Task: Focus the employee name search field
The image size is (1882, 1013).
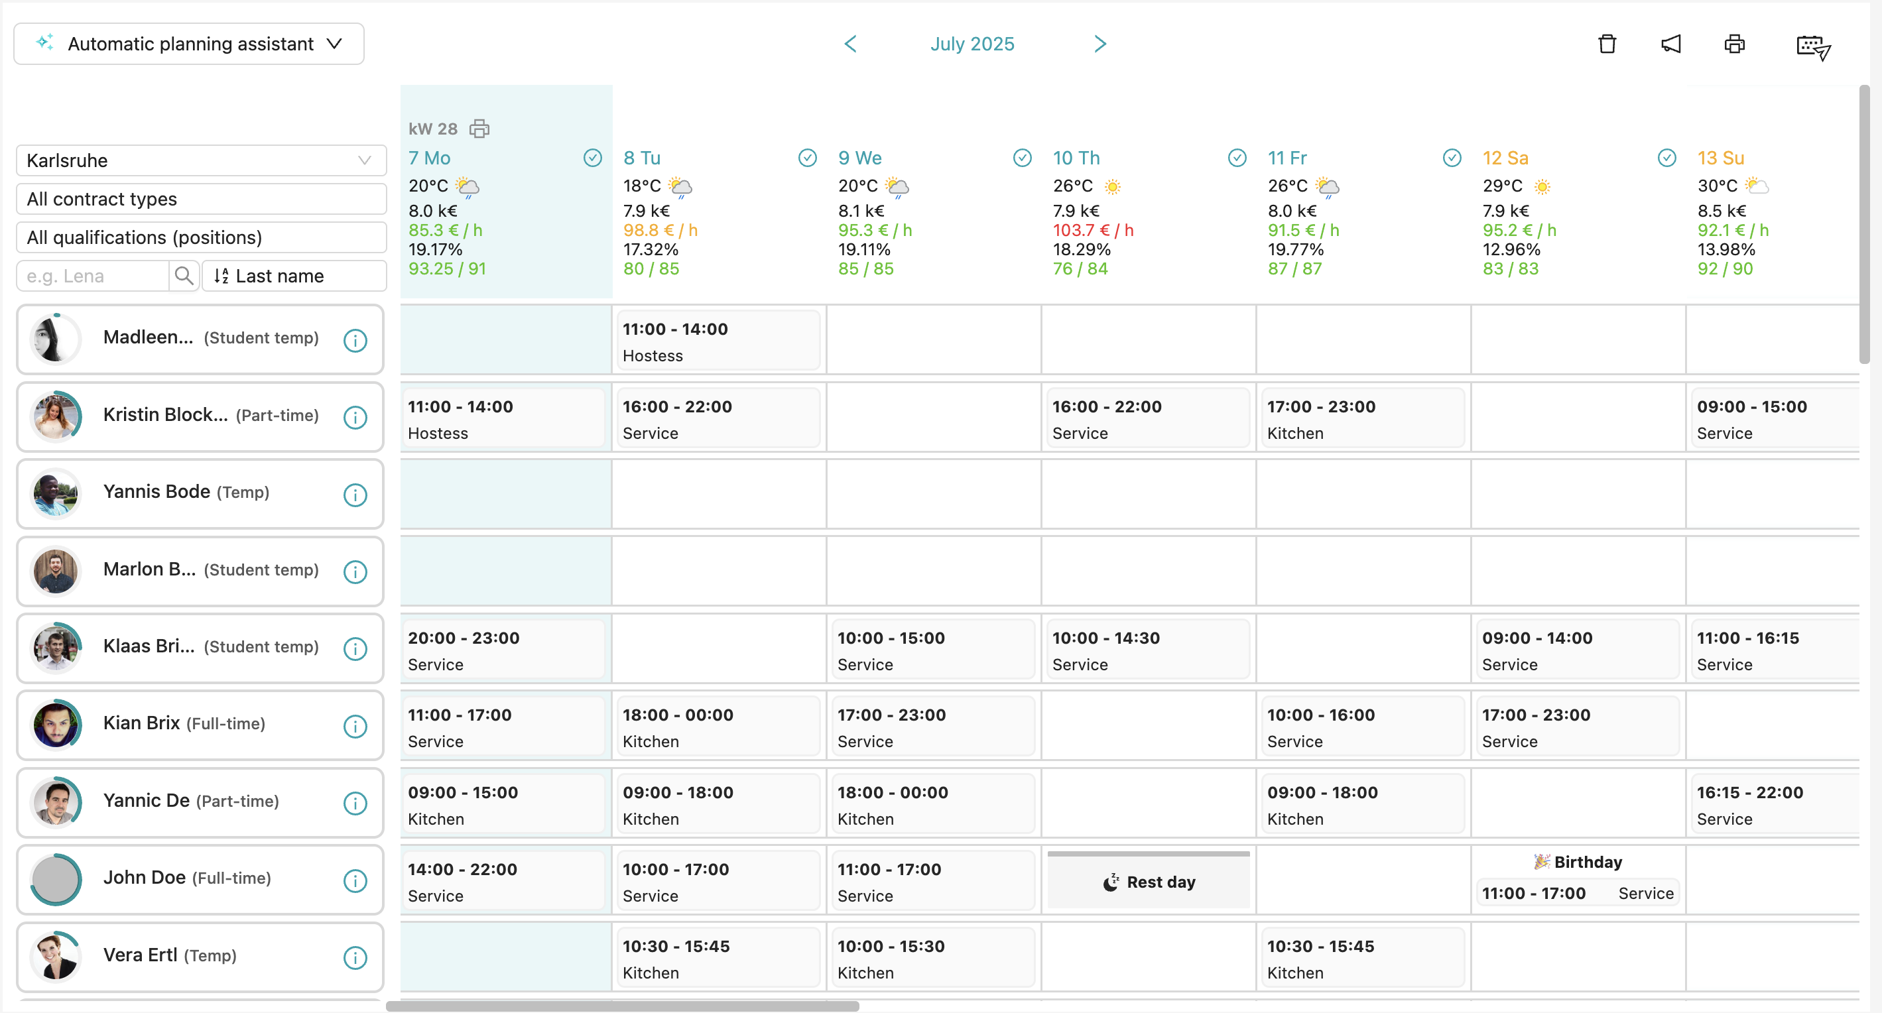Action: pyautogui.click(x=93, y=276)
